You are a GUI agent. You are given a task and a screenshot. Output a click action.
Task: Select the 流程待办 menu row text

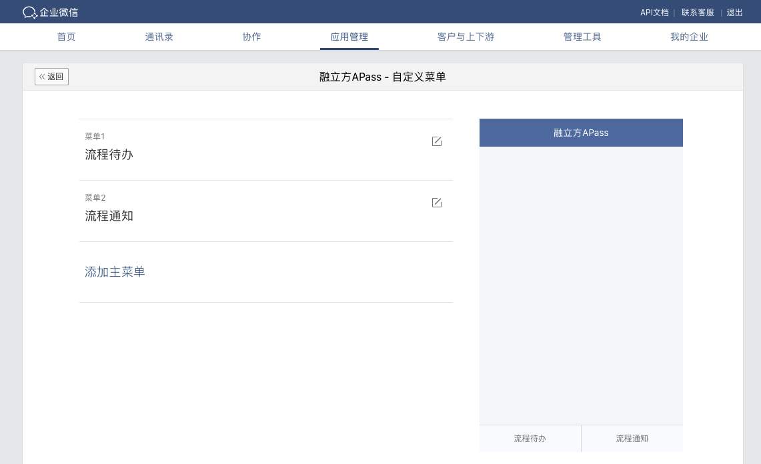pyautogui.click(x=109, y=155)
